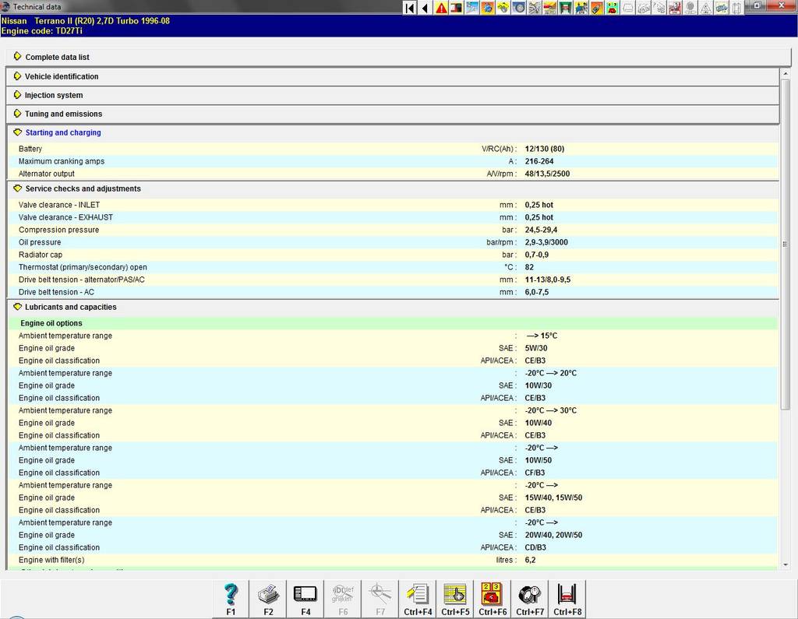Open help with the F1 question mark icon

pos(231,599)
